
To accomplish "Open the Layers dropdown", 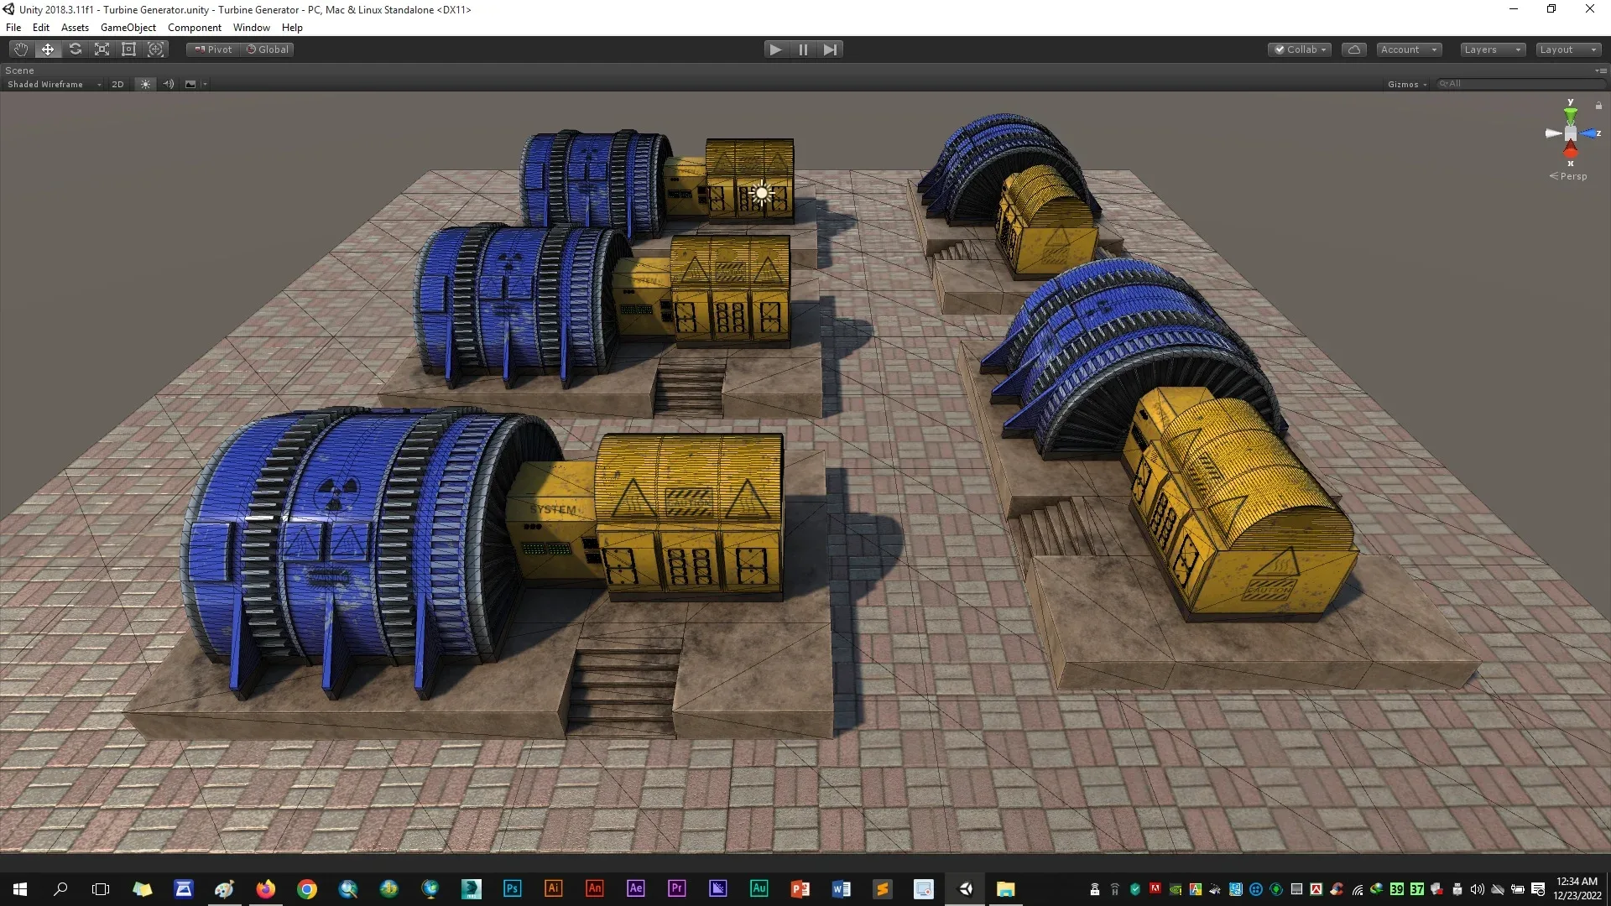I will click(1492, 49).
